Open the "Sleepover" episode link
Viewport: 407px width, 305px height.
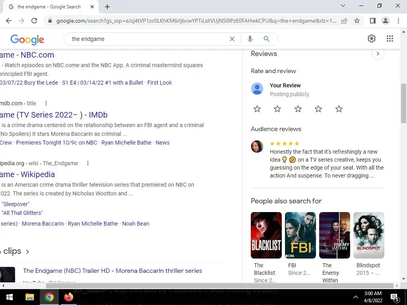[16, 204]
